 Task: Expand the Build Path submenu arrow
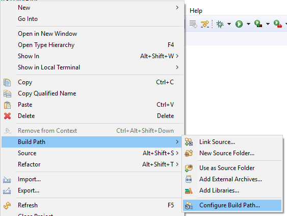177,142
